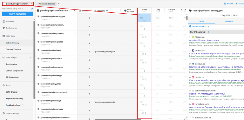Open All time date range selector
Screen dimensions: 244x120
tap(228, 3)
